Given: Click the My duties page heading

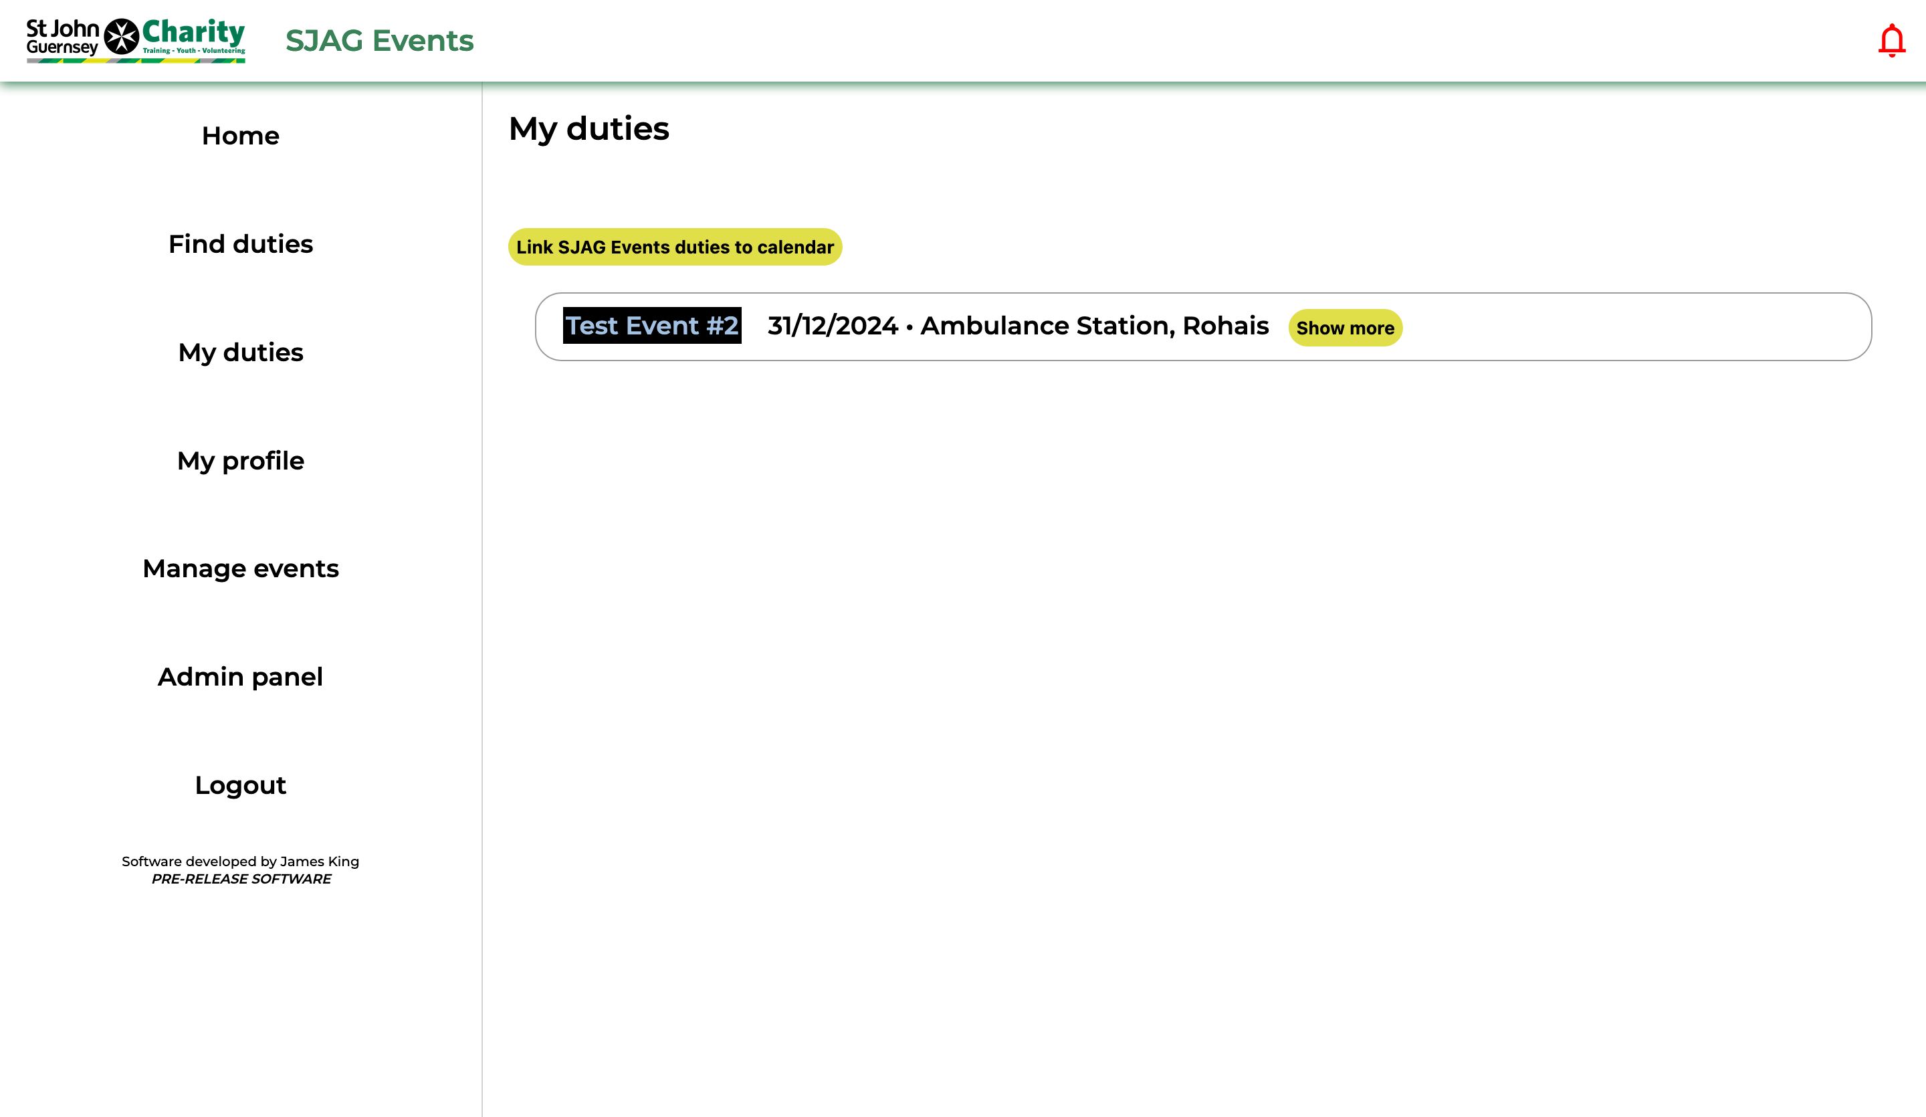Looking at the screenshot, I should [588, 128].
